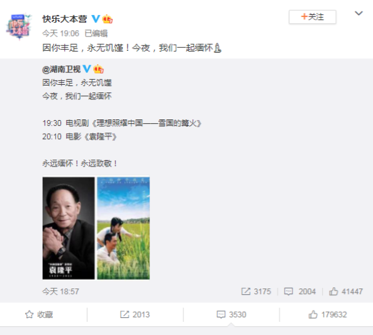Toggle 收藏 to favorite this post
This screenshot has height=335, width=373.
click(x=39, y=314)
